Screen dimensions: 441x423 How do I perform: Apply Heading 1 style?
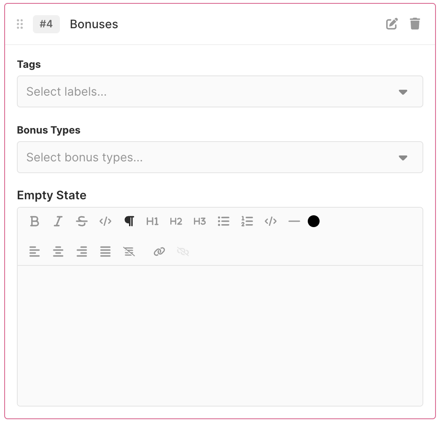click(x=152, y=221)
